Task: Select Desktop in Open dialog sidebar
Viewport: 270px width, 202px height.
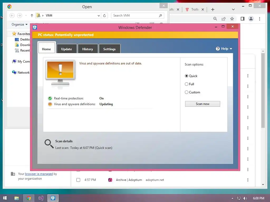Action: (22, 39)
